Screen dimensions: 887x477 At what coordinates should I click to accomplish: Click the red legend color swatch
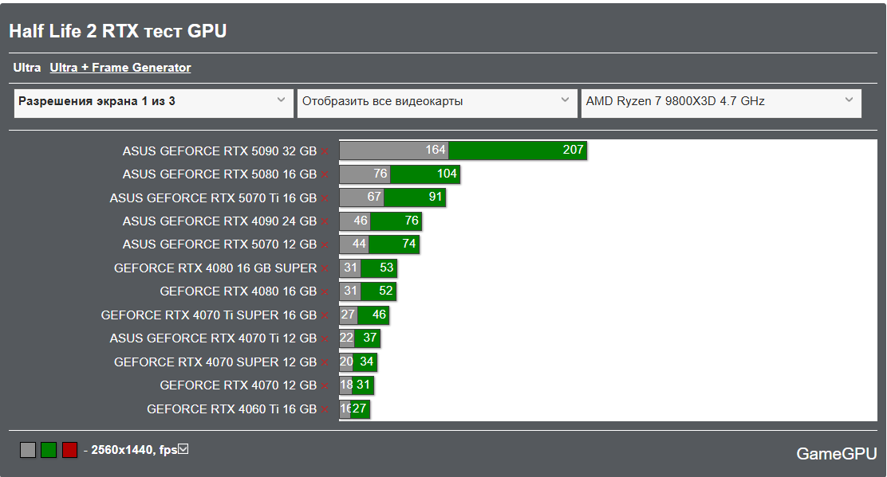pyautogui.click(x=69, y=450)
